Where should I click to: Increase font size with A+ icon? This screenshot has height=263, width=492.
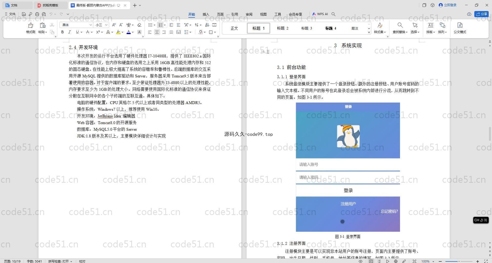point(114,25)
